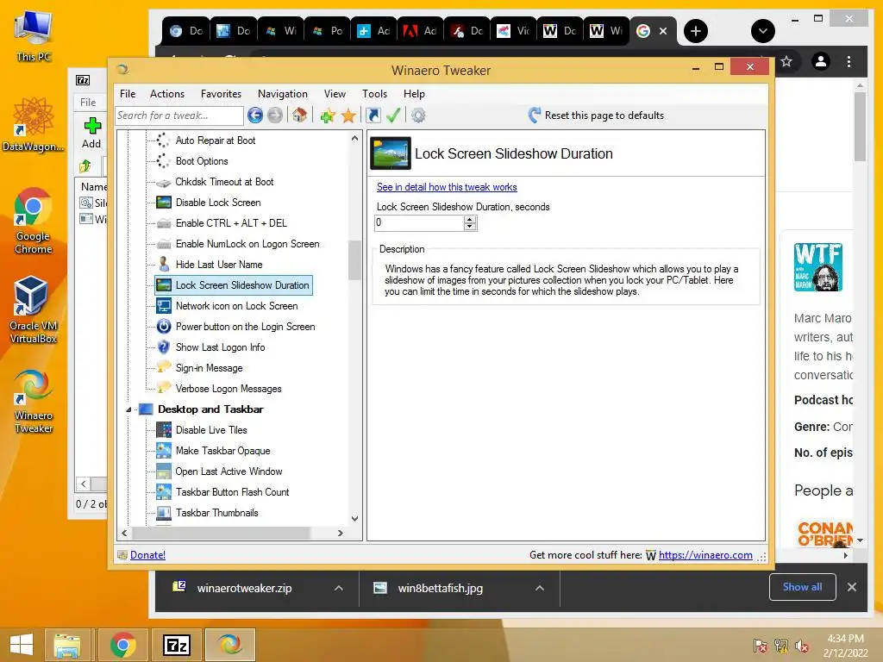
Task: Open the Actions menu
Action: 166,93
